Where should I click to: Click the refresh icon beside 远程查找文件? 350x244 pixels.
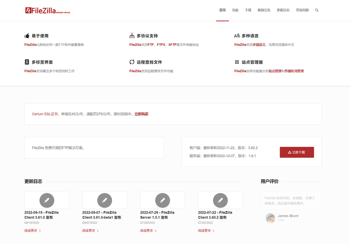click(132, 62)
